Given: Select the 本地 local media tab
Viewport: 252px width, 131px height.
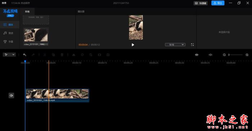Looking at the screenshot, I should coord(27,11).
